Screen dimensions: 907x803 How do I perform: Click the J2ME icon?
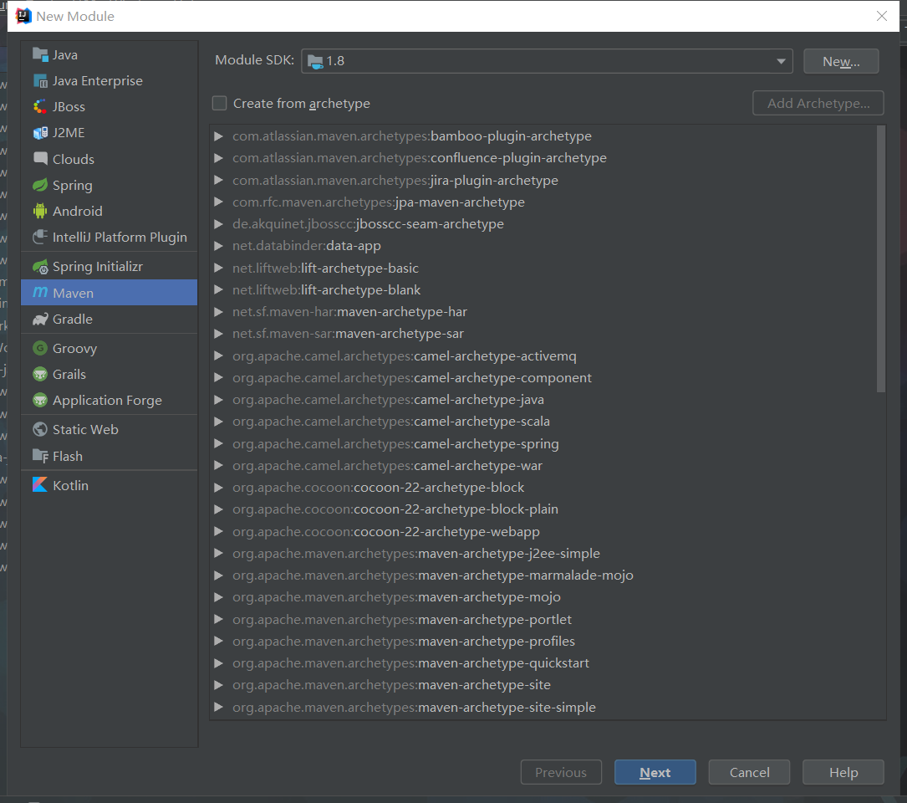40,133
